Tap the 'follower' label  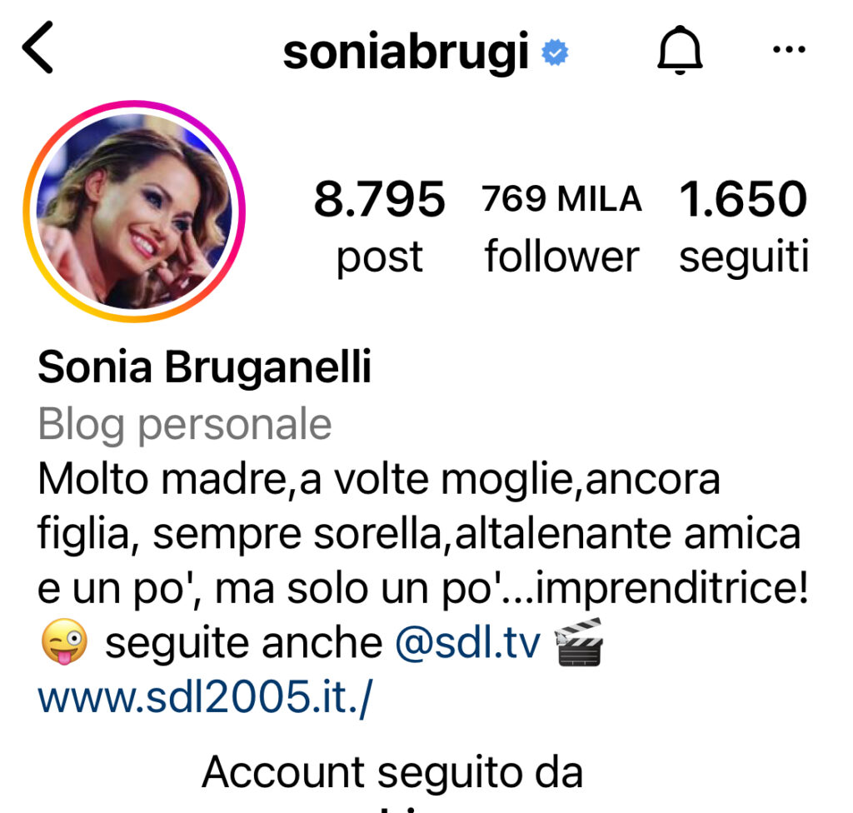coord(561,256)
